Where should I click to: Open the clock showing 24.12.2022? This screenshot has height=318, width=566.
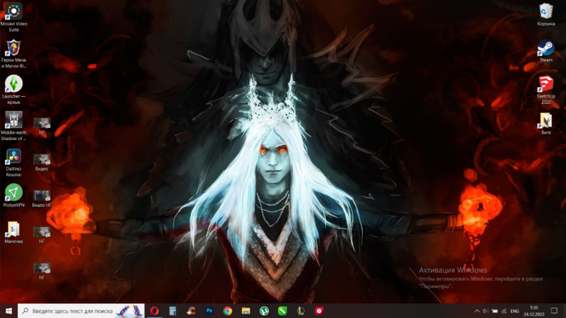point(534,311)
